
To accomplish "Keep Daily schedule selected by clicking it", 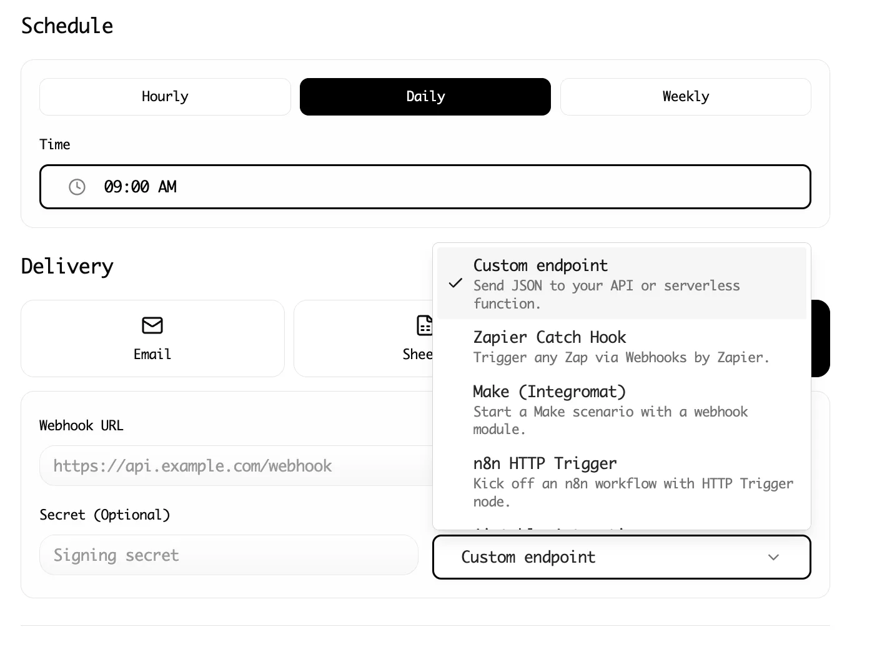I will coord(425,96).
